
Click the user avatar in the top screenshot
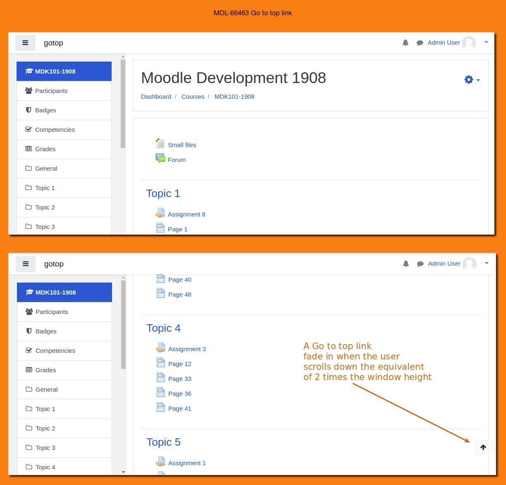[x=469, y=43]
